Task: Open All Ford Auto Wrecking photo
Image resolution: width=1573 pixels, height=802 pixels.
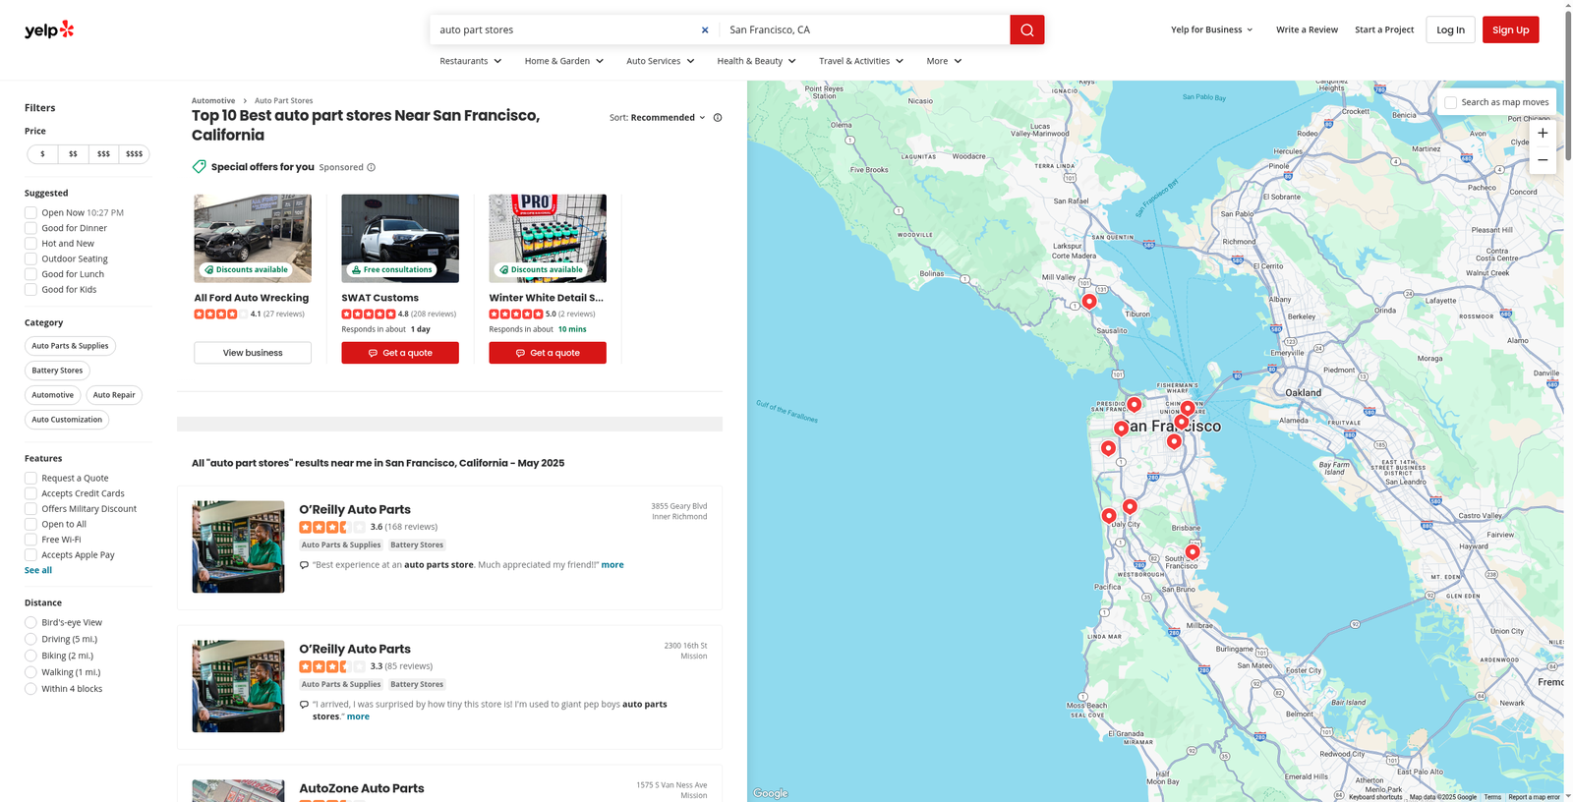Action: pos(253,239)
